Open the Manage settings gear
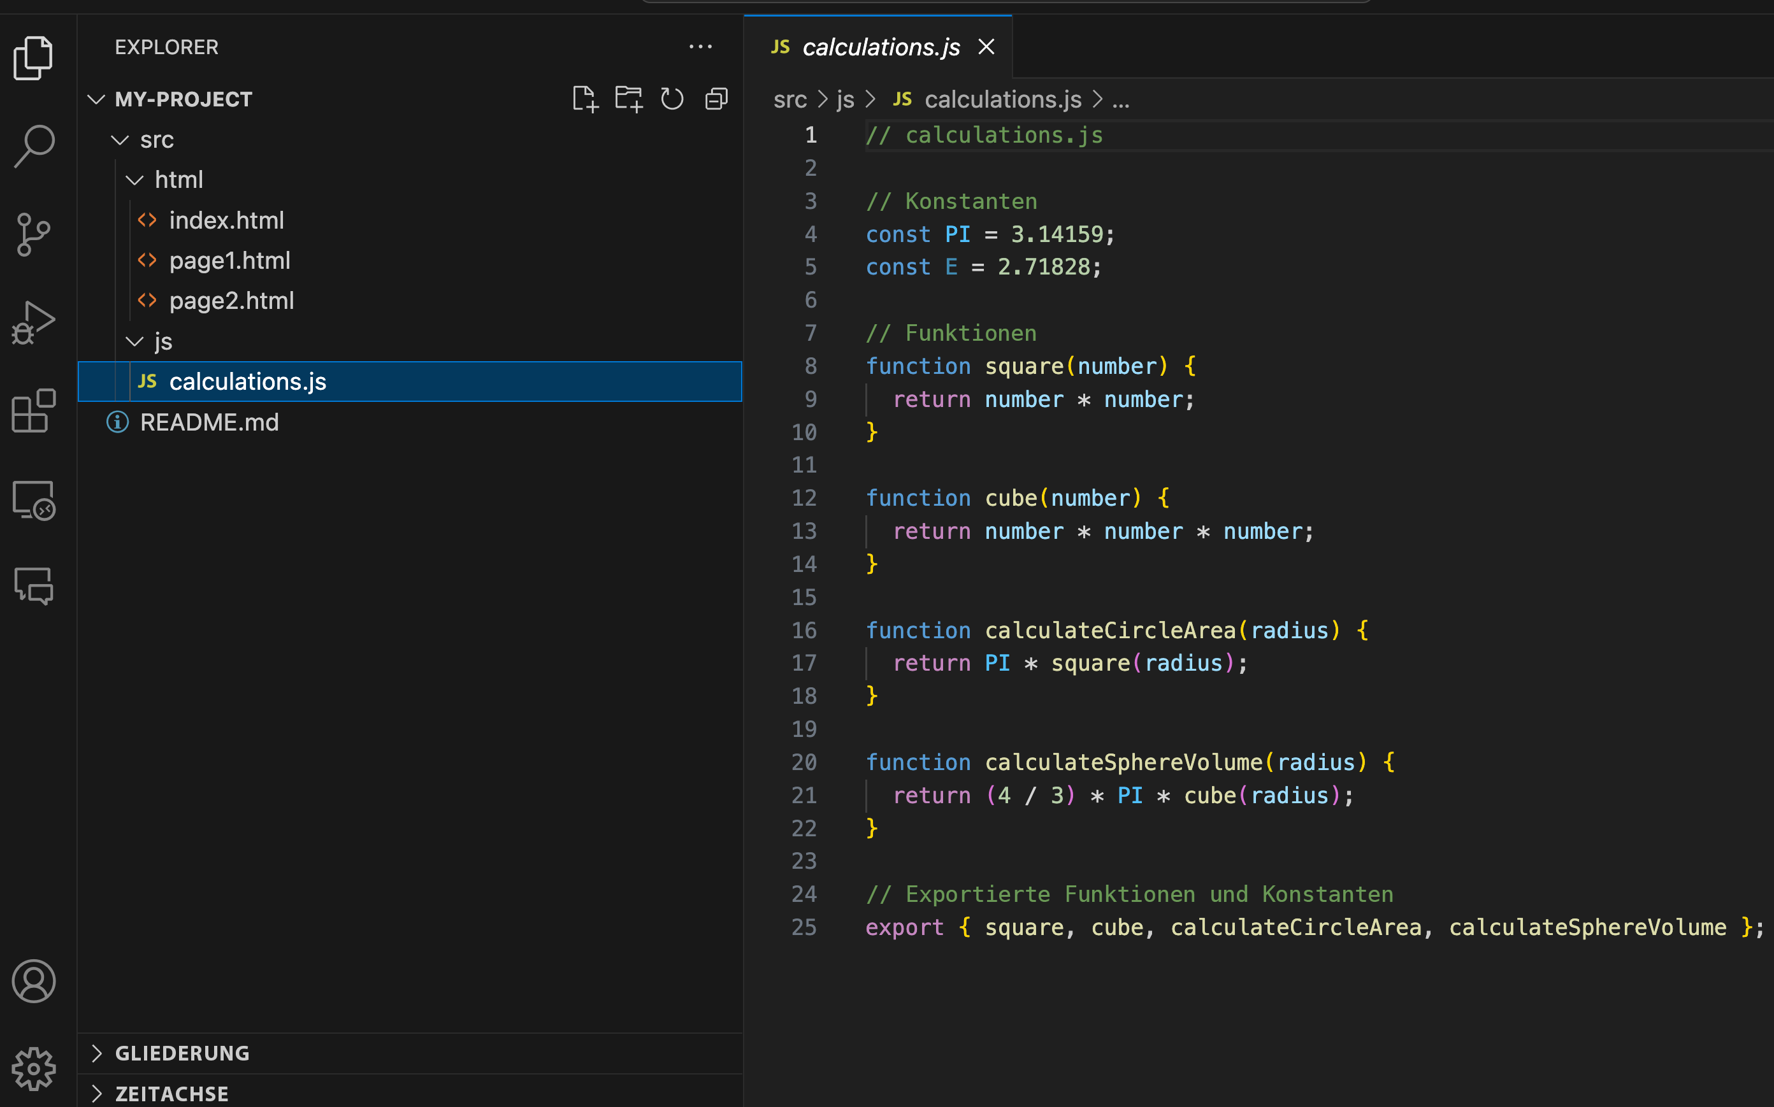This screenshot has width=1774, height=1107. [34, 1068]
